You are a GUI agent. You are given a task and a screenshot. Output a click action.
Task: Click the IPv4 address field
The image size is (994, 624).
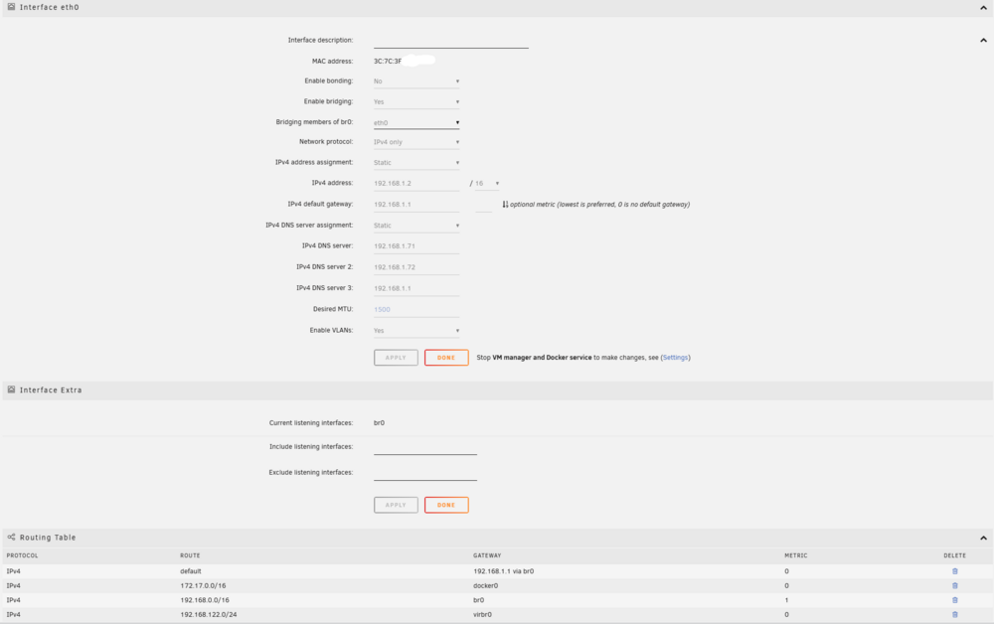pyautogui.click(x=416, y=183)
